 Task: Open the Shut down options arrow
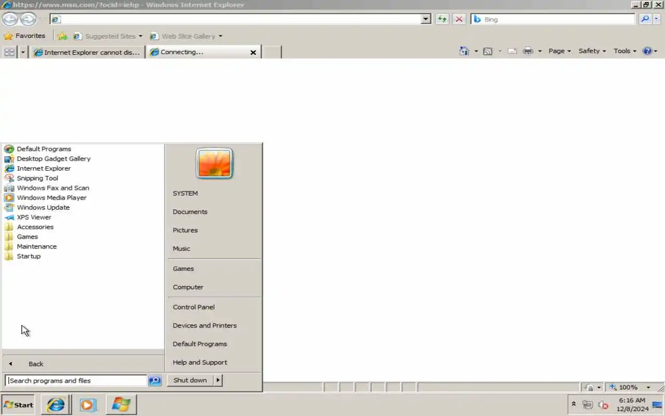click(x=218, y=380)
